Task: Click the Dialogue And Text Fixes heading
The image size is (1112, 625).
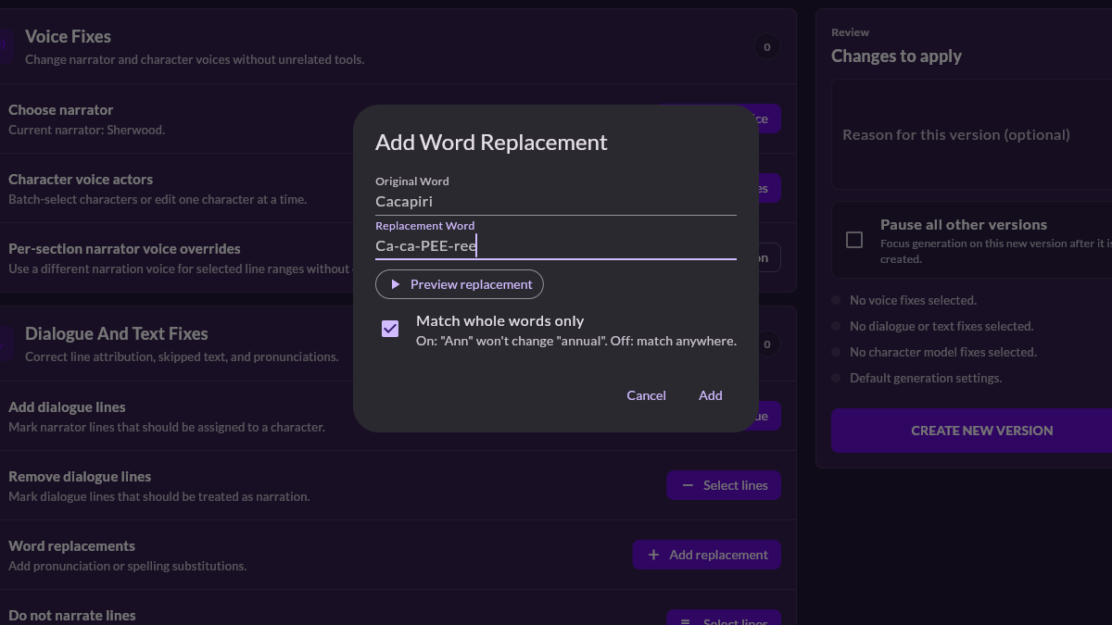Action: coord(117,333)
